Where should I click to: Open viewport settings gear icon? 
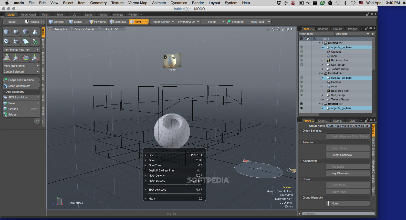click(288, 29)
